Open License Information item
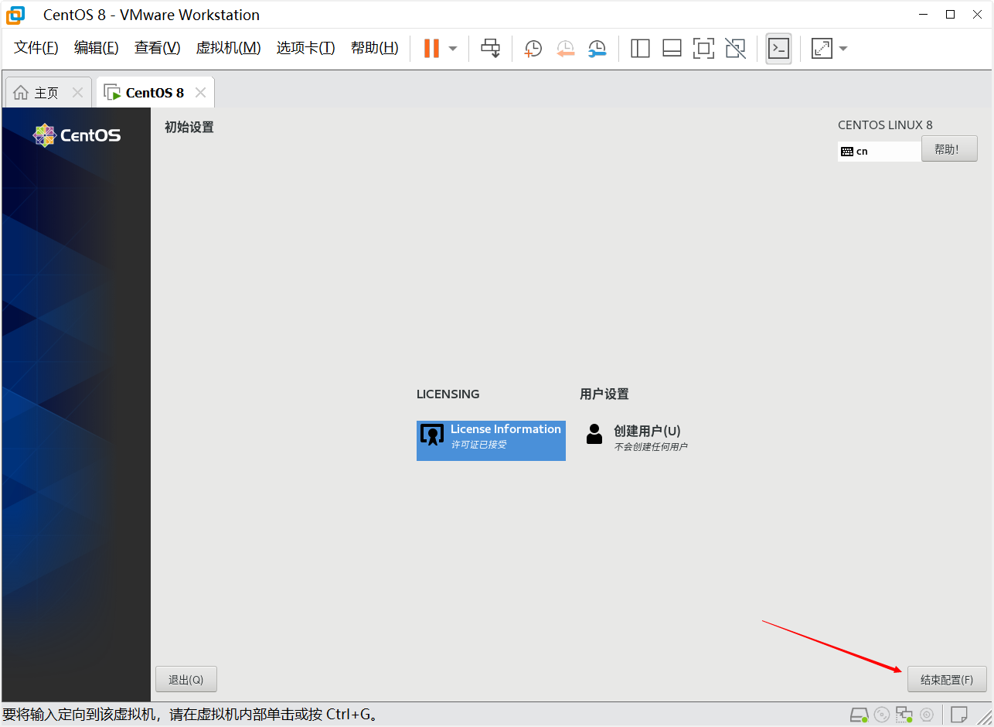Viewport: 994px width, 727px height. tap(491, 441)
